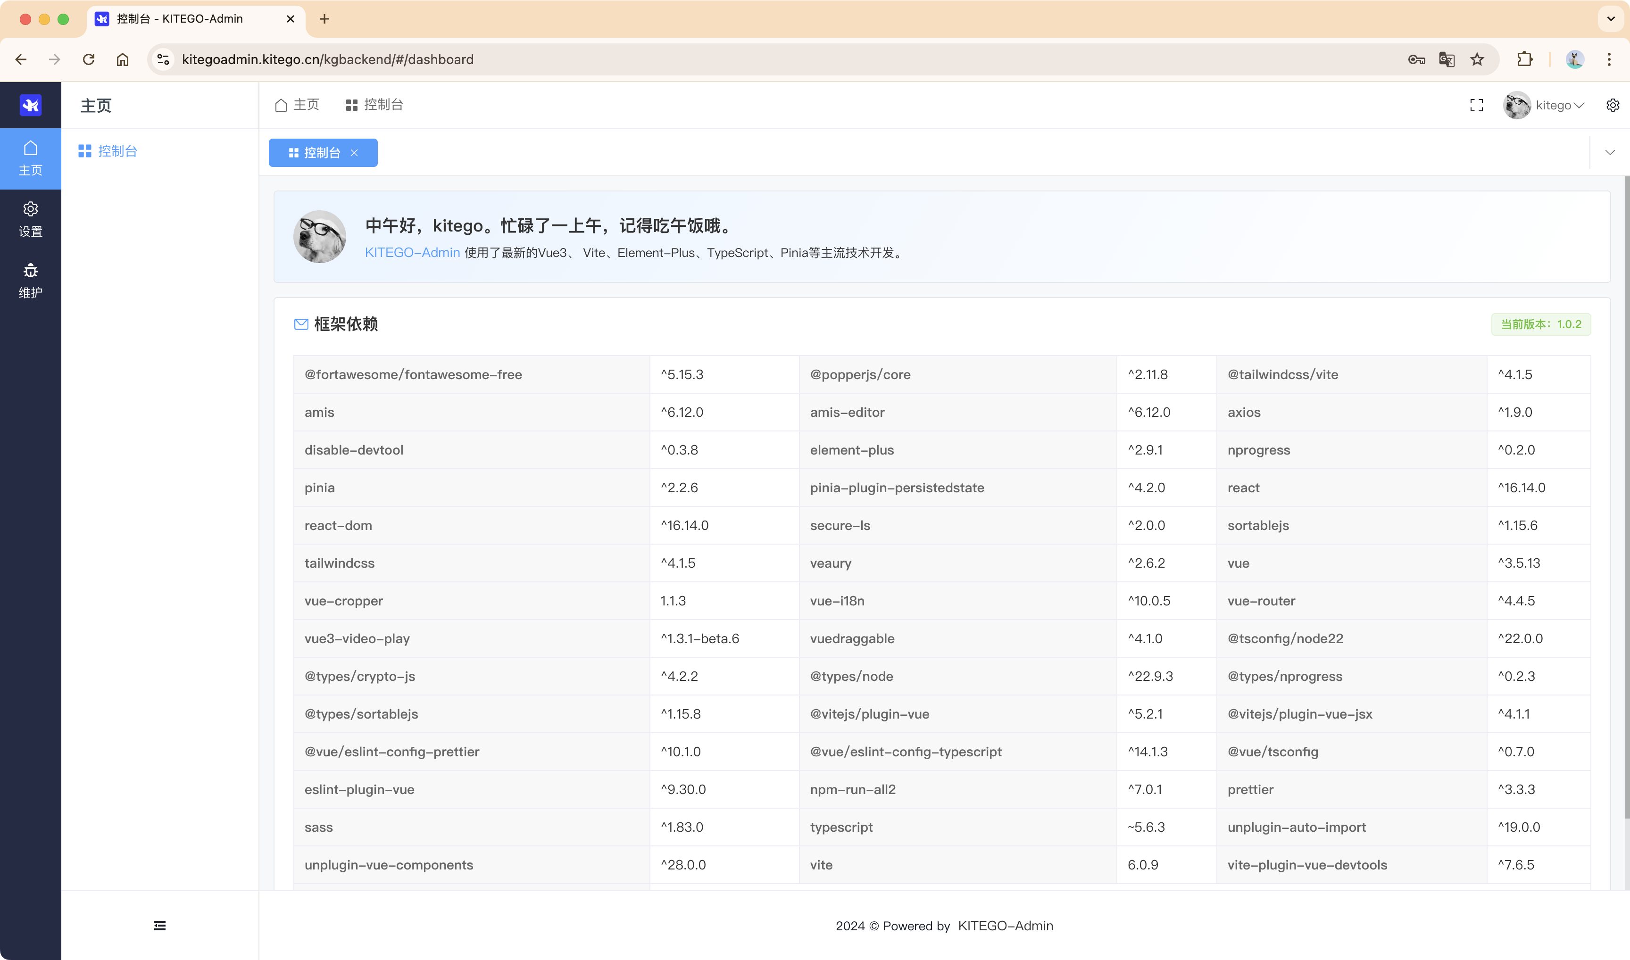Click the large dog avatar in welcome banner

[319, 236]
